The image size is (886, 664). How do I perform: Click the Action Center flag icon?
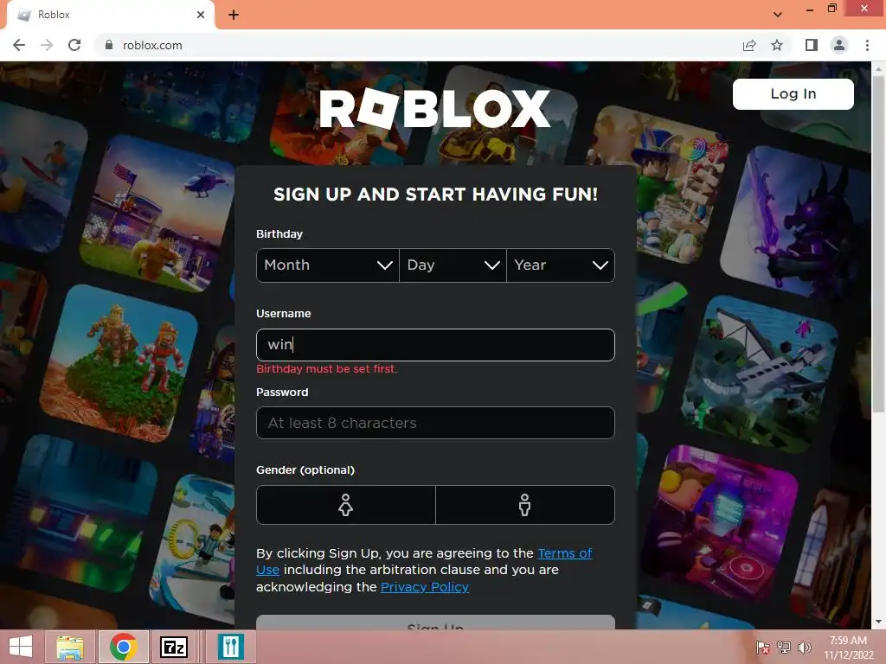pos(763,648)
